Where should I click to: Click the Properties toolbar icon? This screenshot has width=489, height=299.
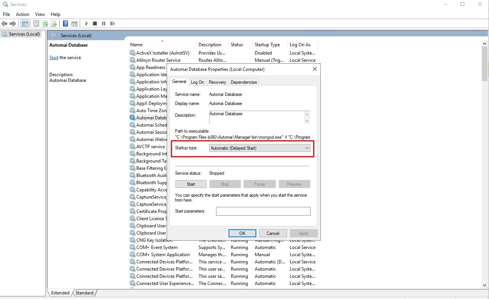coord(36,23)
